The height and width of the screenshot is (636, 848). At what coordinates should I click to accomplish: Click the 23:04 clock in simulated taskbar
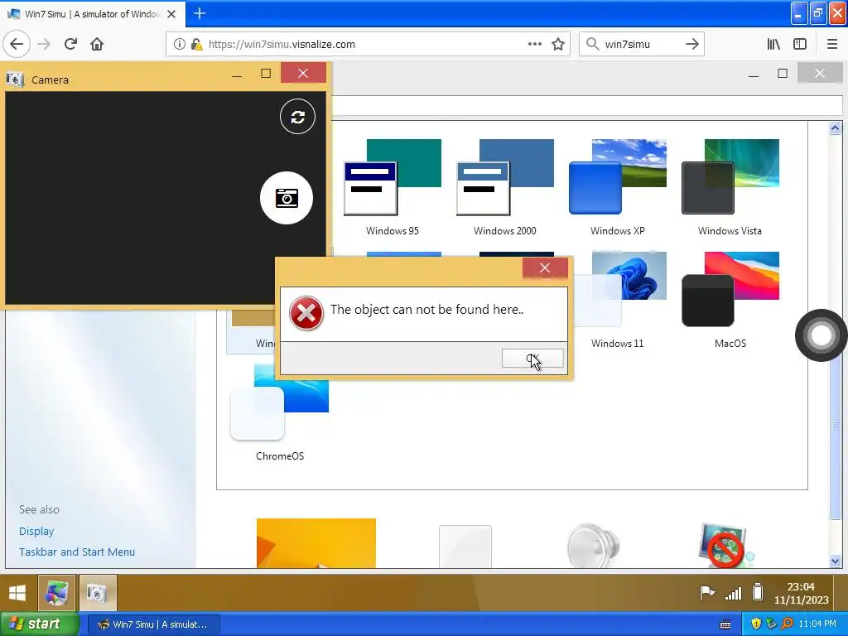pyautogui.click(x=801, y=593)
